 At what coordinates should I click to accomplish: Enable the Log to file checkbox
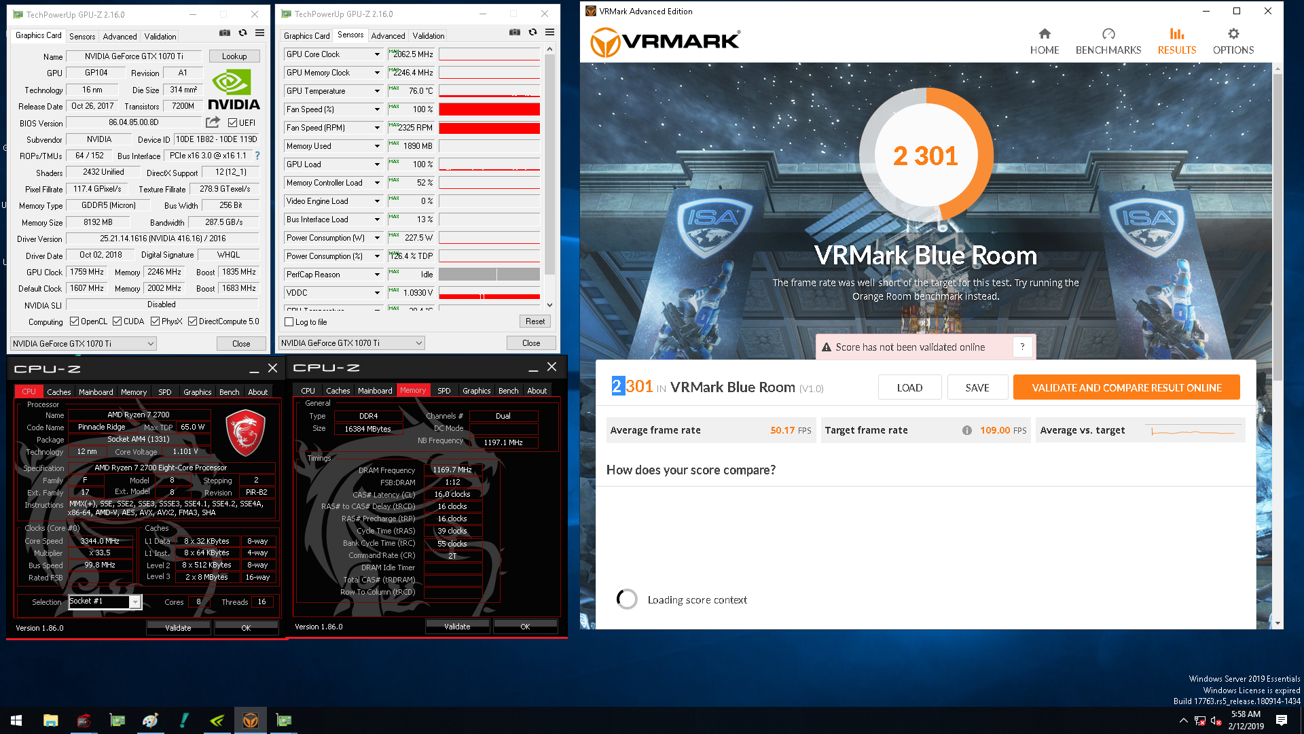tap(289, 322)
